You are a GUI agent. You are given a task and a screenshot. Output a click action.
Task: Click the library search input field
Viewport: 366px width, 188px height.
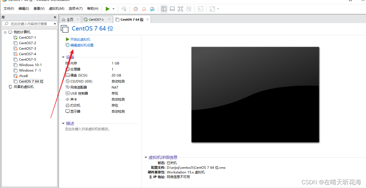29,24
